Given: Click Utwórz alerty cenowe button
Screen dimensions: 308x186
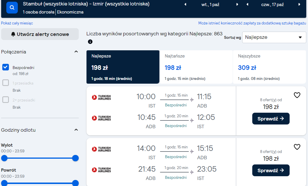Looking at the screenshot, I should [x=40, y=34].
